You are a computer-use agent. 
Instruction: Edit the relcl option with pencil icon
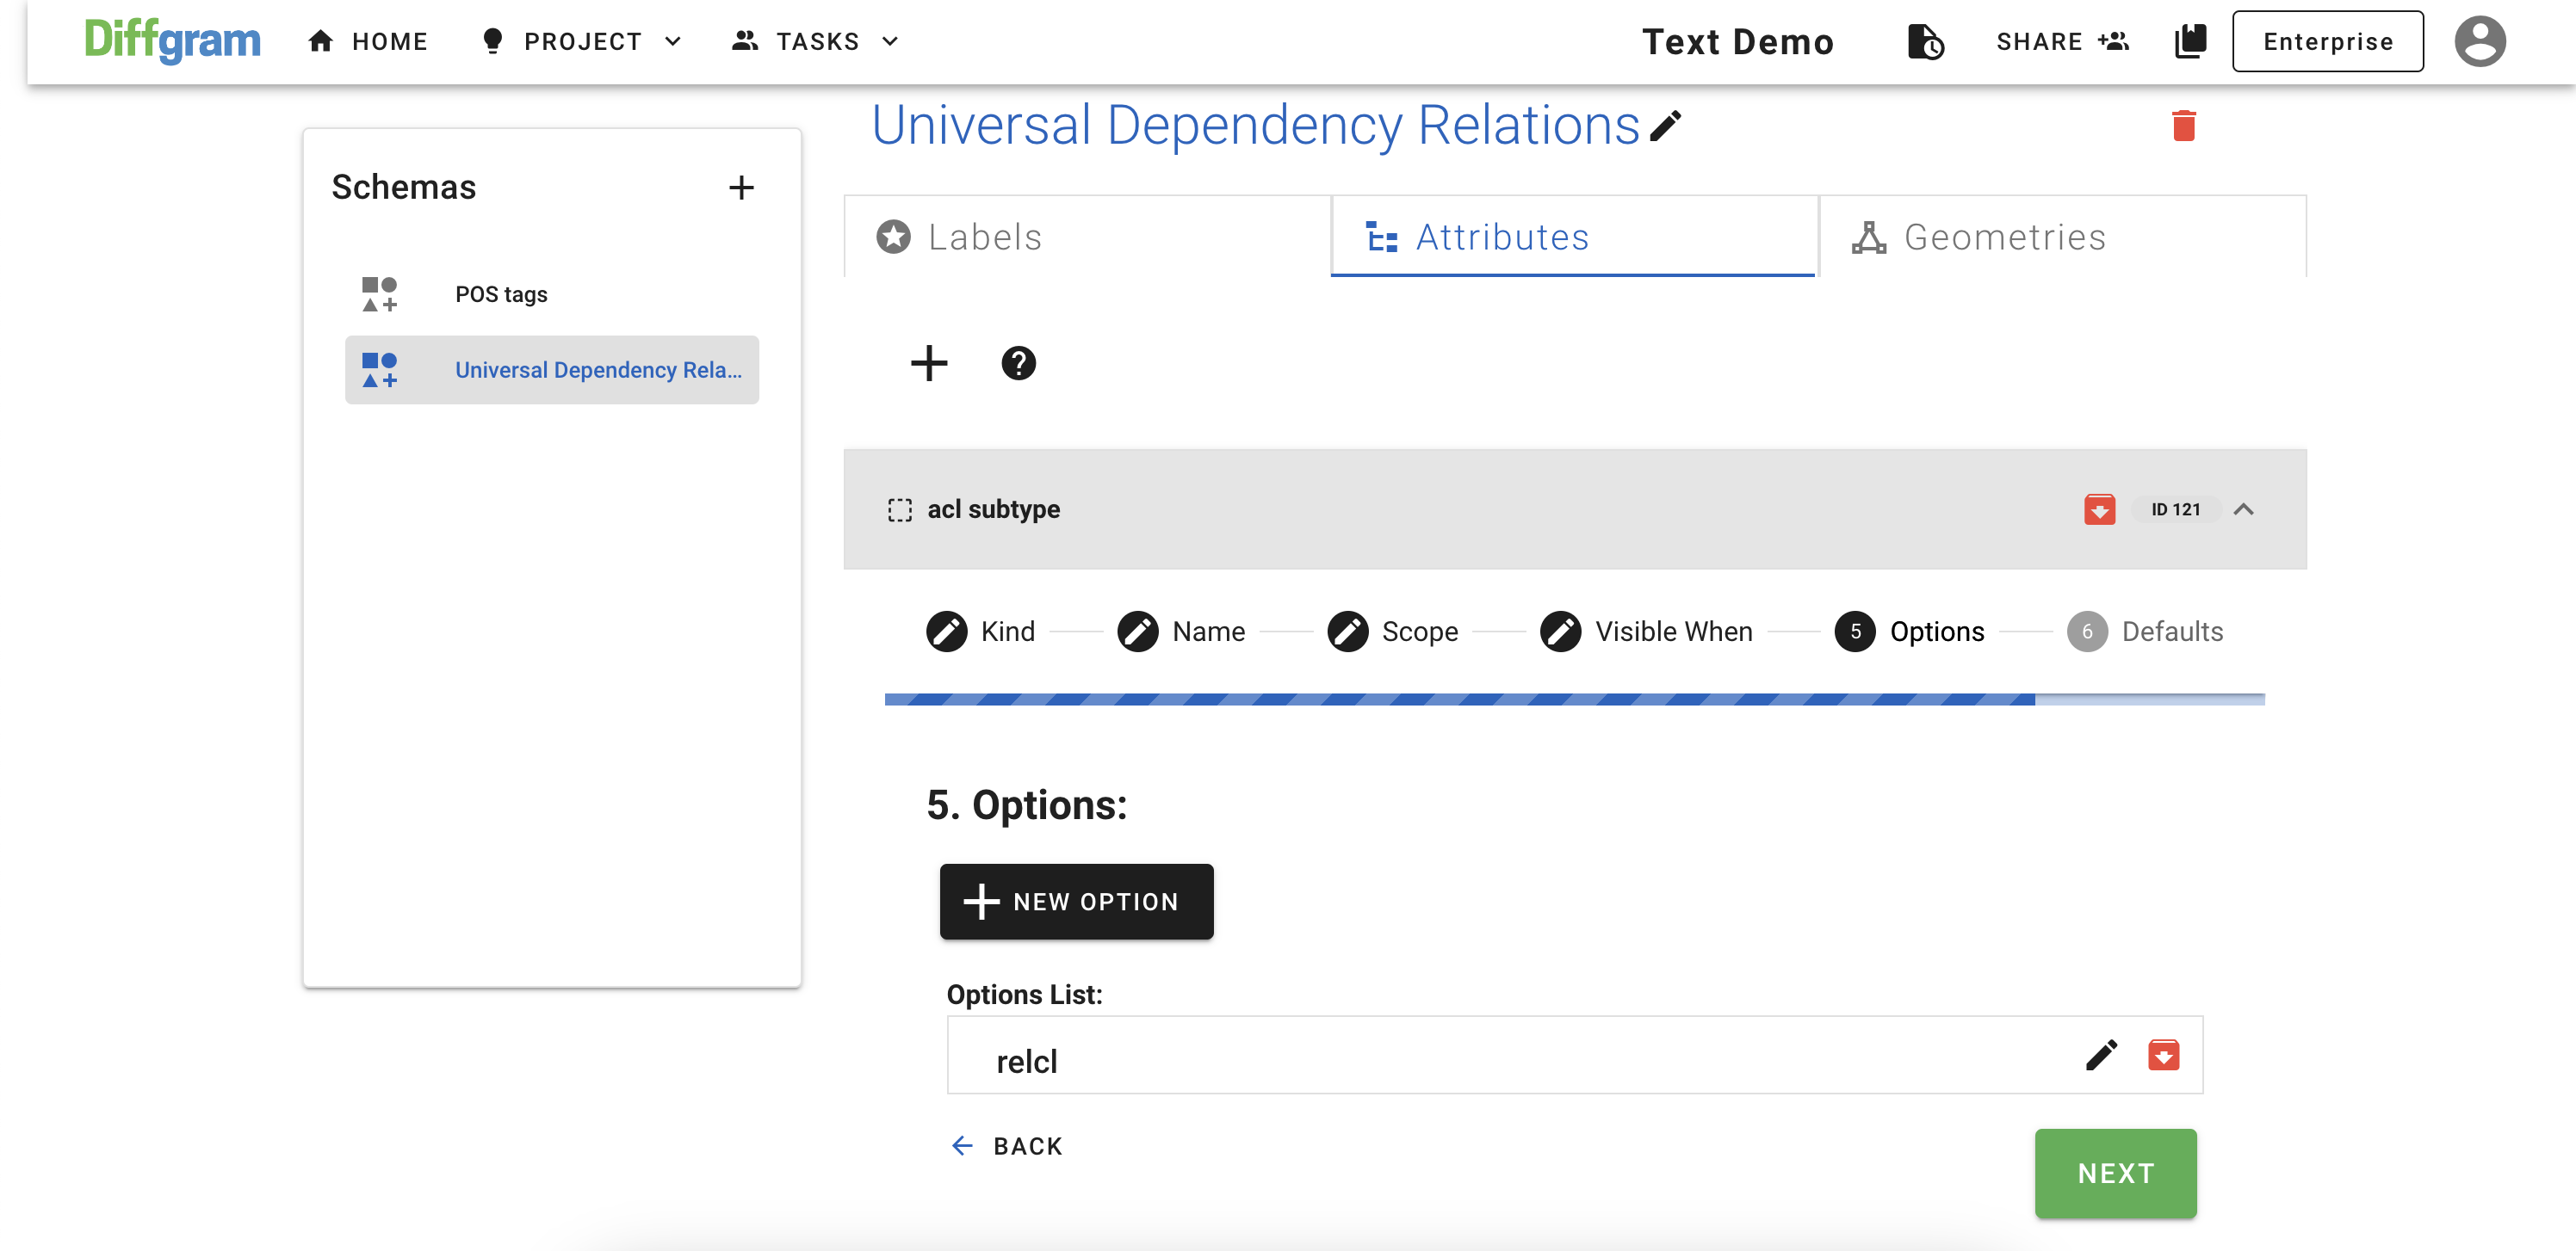pos(2101,1055)
